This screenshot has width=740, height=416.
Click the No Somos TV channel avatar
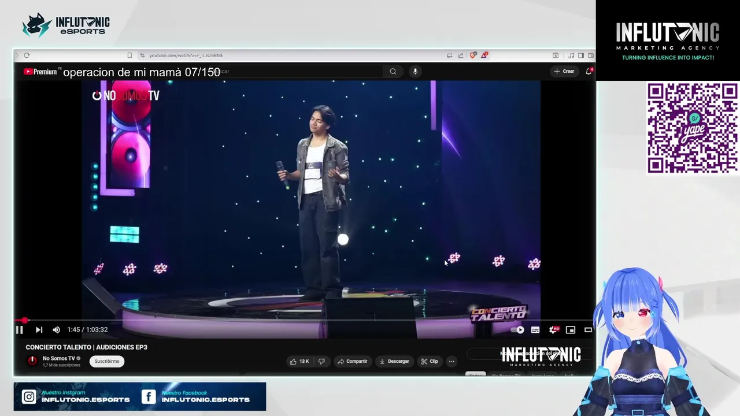click(32, 361)
